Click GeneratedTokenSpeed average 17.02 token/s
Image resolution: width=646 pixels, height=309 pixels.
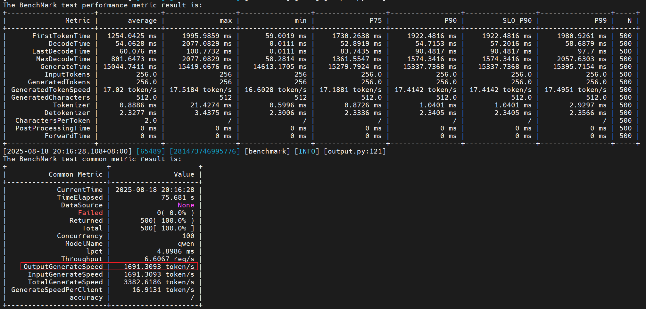[130, 90]
